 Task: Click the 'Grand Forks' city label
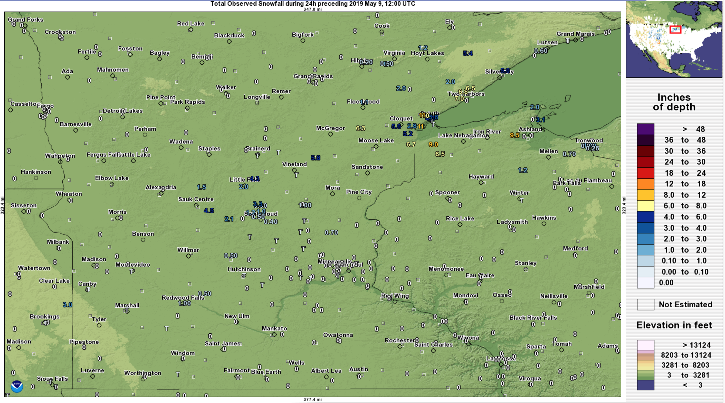[25, 20]
